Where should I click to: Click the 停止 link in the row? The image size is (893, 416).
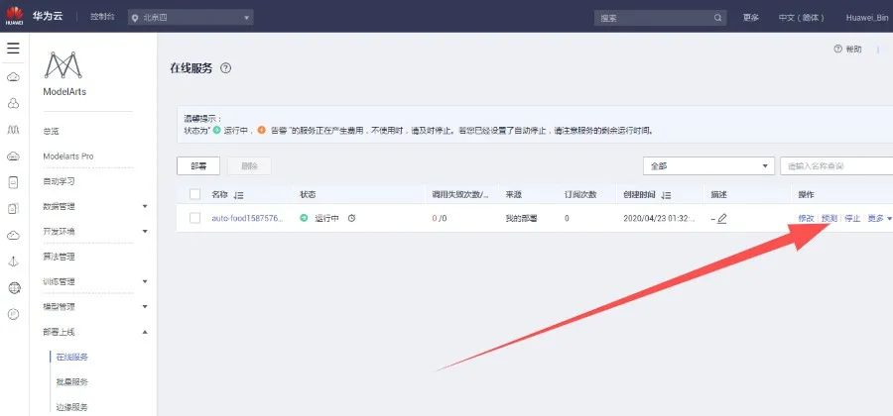[852, 218]
